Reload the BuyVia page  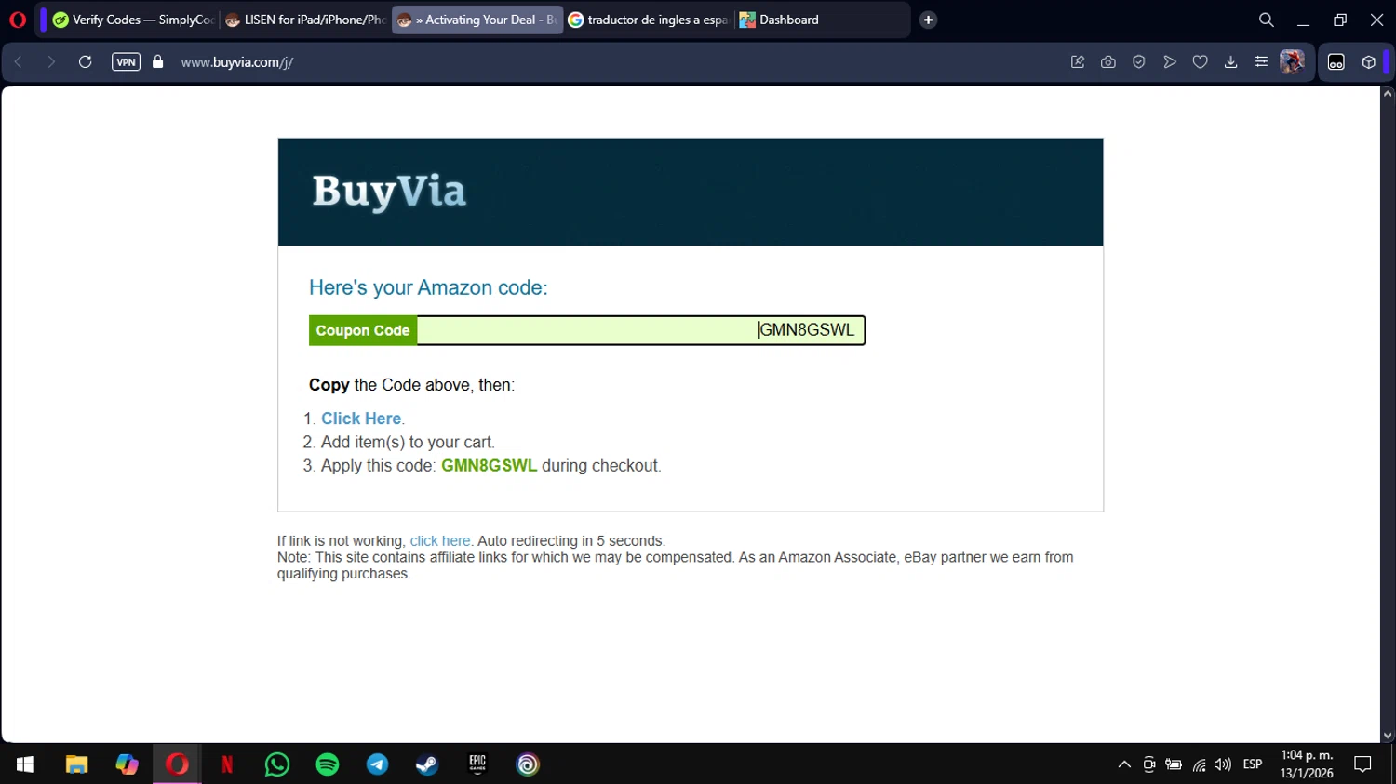click(85, 62)
